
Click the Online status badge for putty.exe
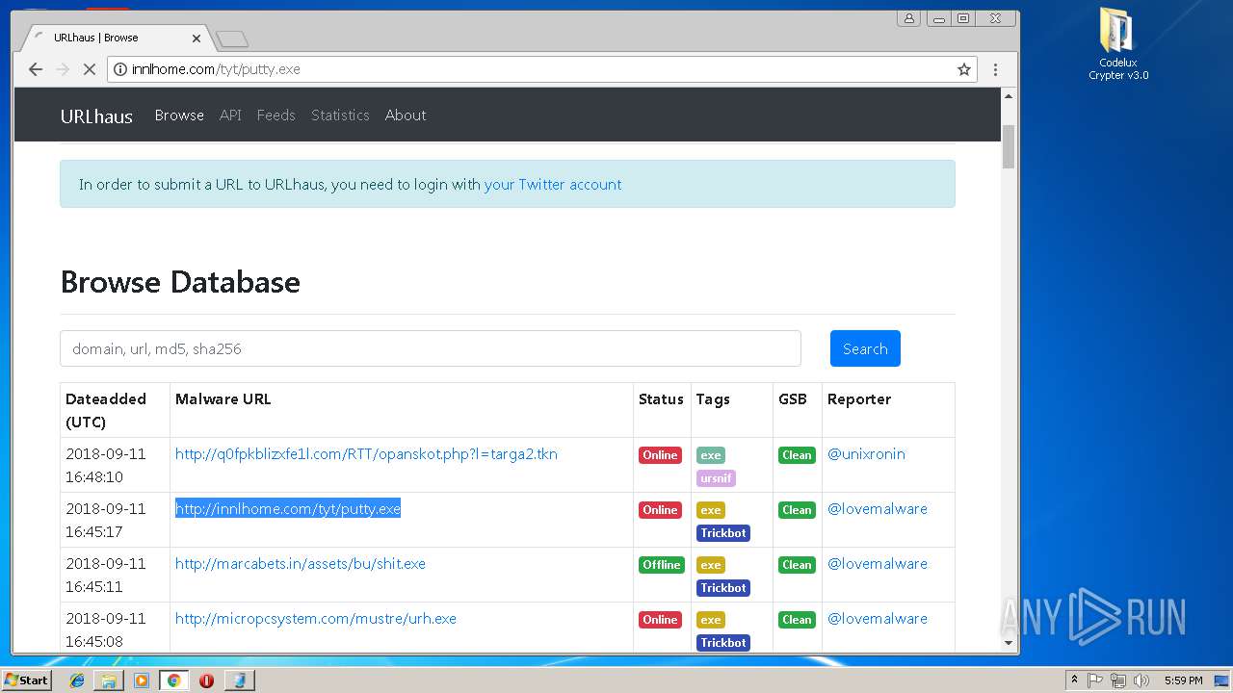tap(660, 510)
